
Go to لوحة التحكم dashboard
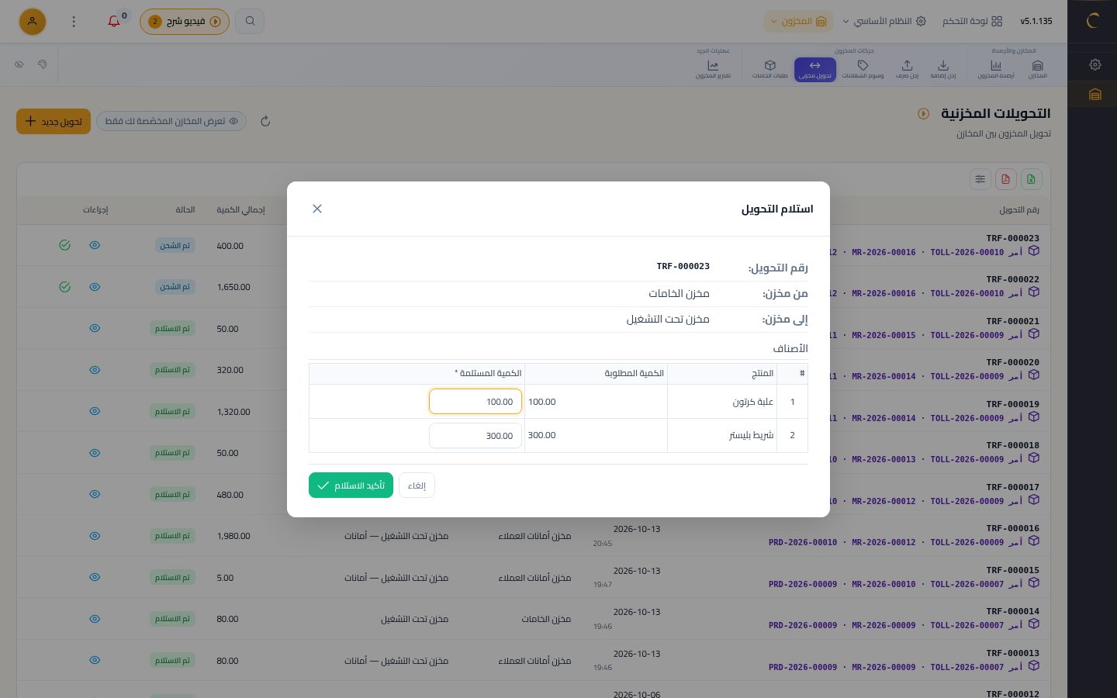tap(972, 21)
